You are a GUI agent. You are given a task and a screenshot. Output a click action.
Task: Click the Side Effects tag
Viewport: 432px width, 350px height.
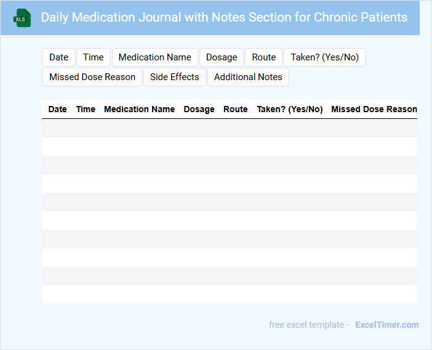[175, 77]
